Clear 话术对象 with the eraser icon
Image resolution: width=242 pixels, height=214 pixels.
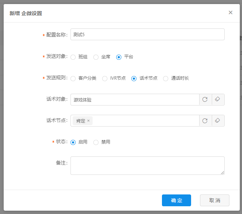pos(218,100)
